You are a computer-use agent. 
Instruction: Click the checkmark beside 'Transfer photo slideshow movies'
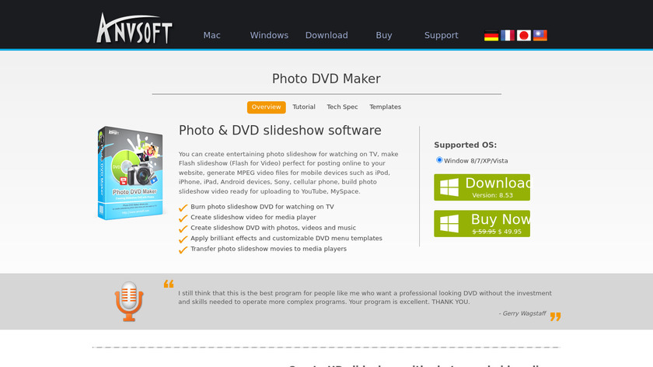point(183,250)
